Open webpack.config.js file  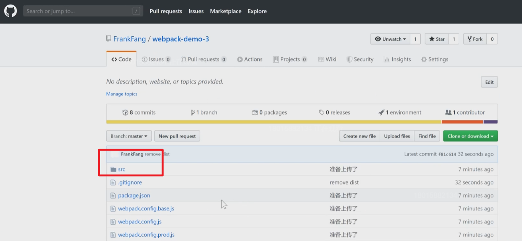tap(140, 222)
